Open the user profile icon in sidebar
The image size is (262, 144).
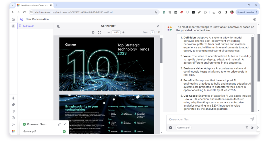(x=13, y=26)
